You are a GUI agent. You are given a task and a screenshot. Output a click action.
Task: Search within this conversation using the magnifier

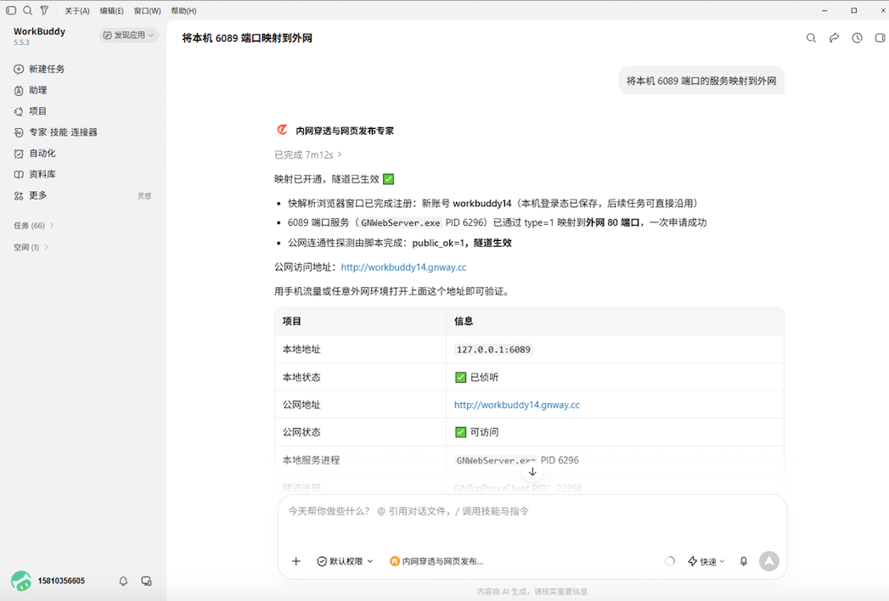(812, 38)
